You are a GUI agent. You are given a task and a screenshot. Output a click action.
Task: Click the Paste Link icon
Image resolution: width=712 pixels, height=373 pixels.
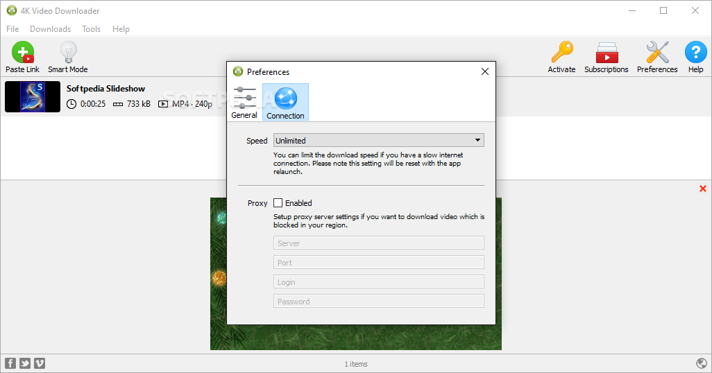coord(23,52)
